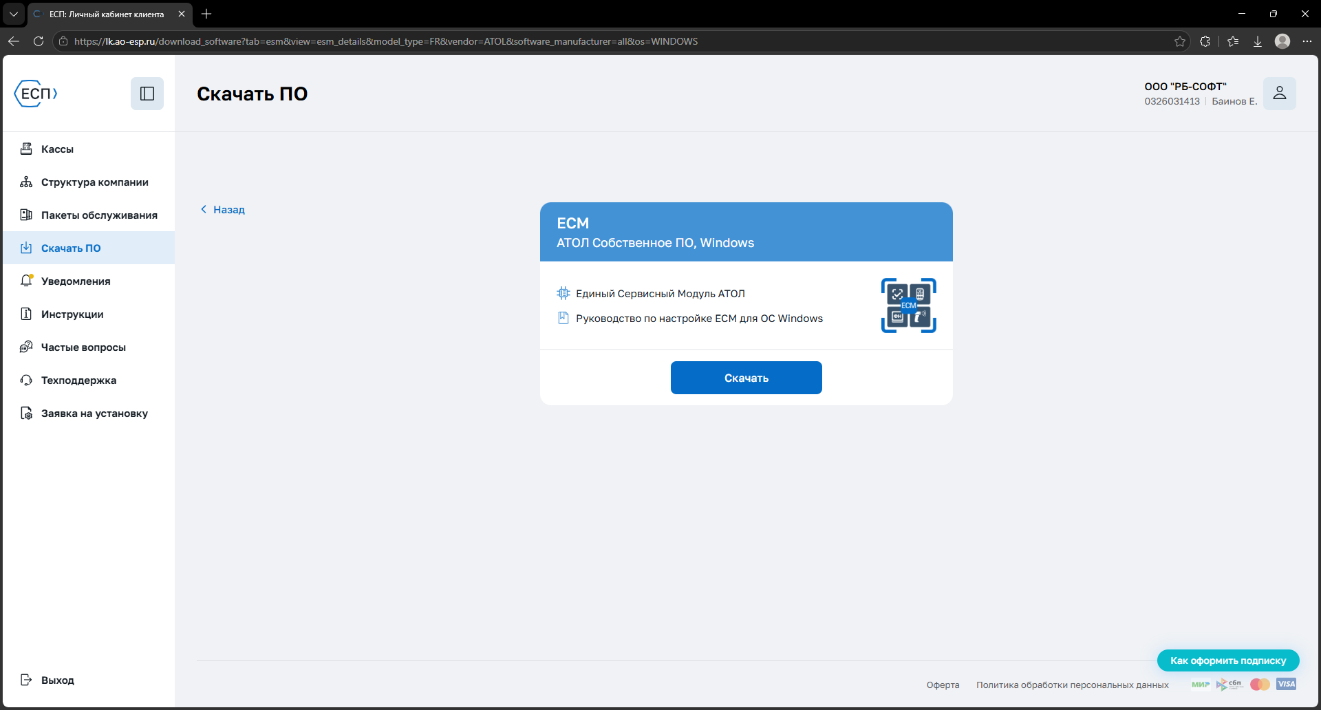Reload the page with the refresh icon
Viewport: 1321px width, 710px height.
coord(39,41)
